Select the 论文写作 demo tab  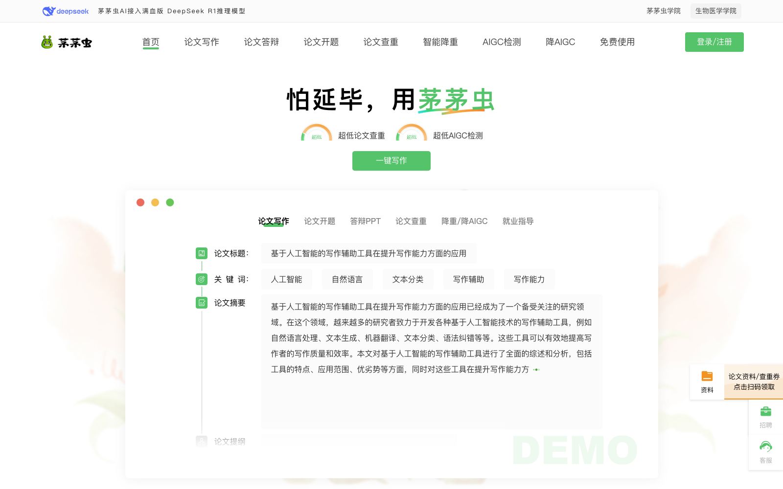tap(274, 221)
